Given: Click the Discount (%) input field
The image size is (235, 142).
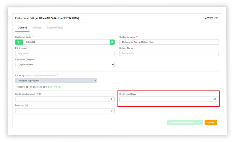Looking at the screenshot, I should (x=65, y=111).
